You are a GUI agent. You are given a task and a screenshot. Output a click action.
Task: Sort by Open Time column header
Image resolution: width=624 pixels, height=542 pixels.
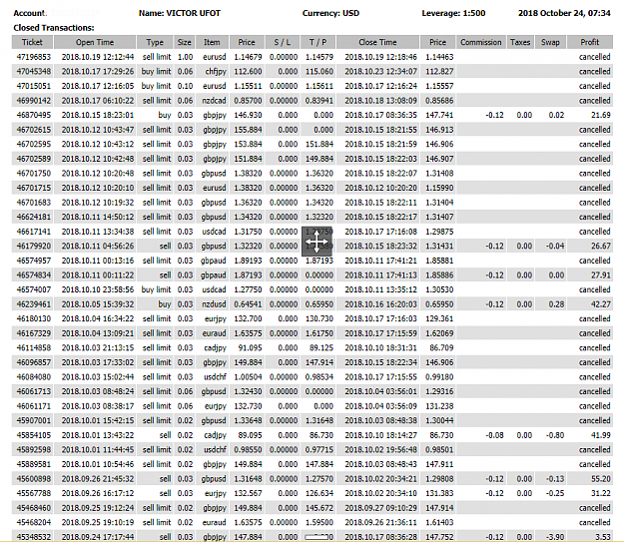pyautogui.click(x=95, y=42)
